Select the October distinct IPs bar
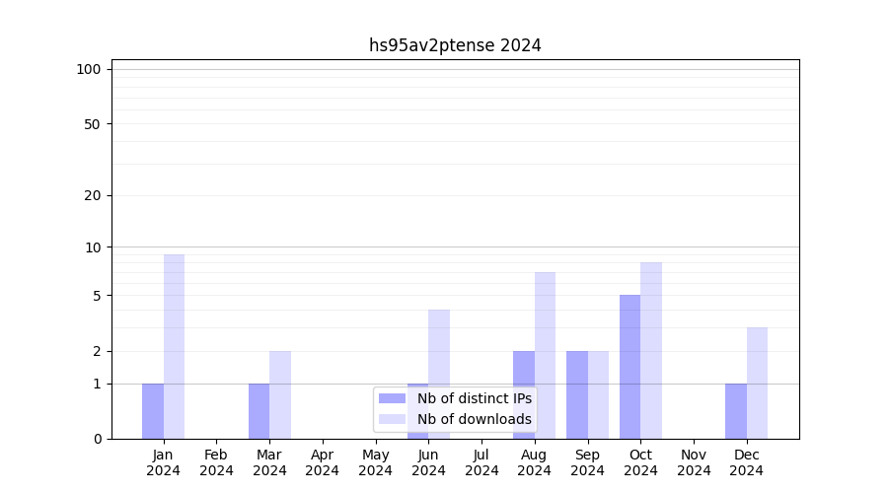 [x=629, y=367]
